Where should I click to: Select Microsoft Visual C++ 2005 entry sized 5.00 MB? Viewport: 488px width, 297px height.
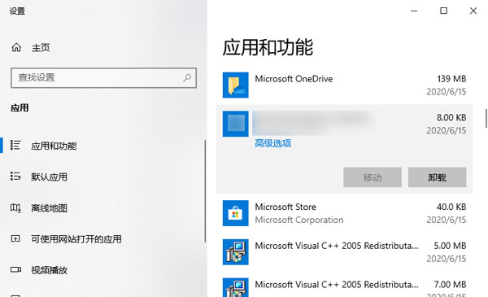tap(337, 246)
